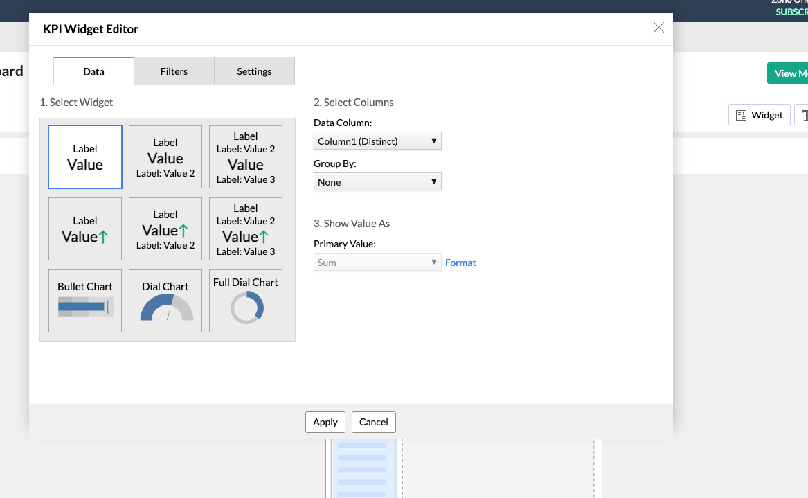808x498 pixels.
Task: Choose the Label Value with Value 2 widget
Action: point(165,157)
